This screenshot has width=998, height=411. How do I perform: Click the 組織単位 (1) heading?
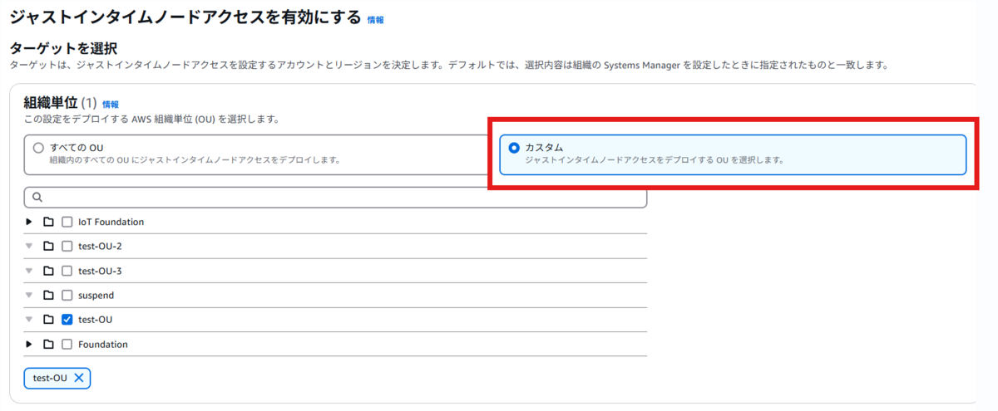point(61,103)
